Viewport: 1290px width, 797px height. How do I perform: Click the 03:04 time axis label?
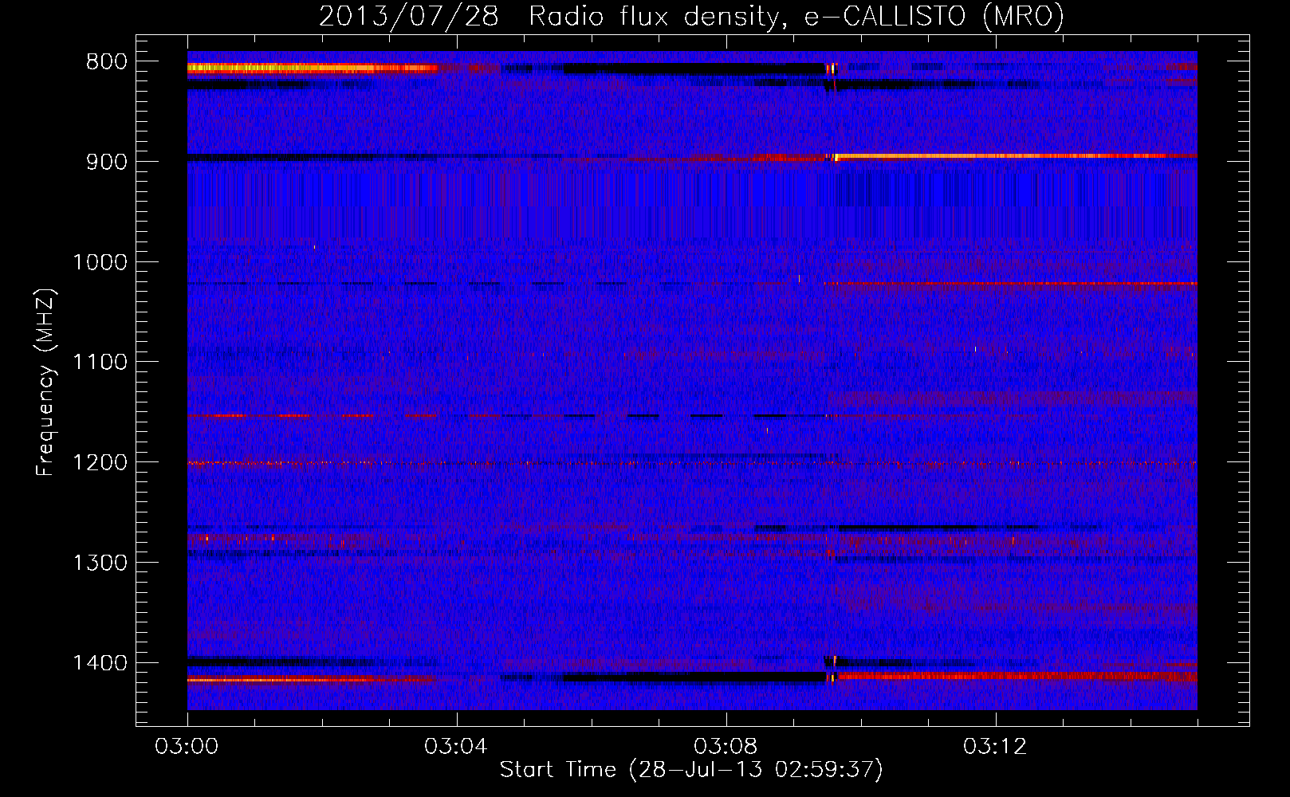click(457, 747)
